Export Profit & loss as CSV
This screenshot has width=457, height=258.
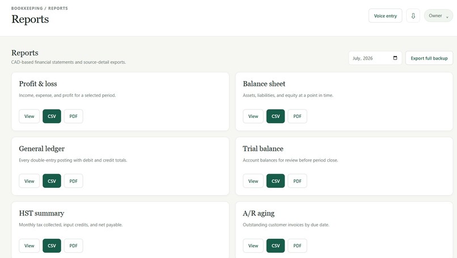click(52, 116)
